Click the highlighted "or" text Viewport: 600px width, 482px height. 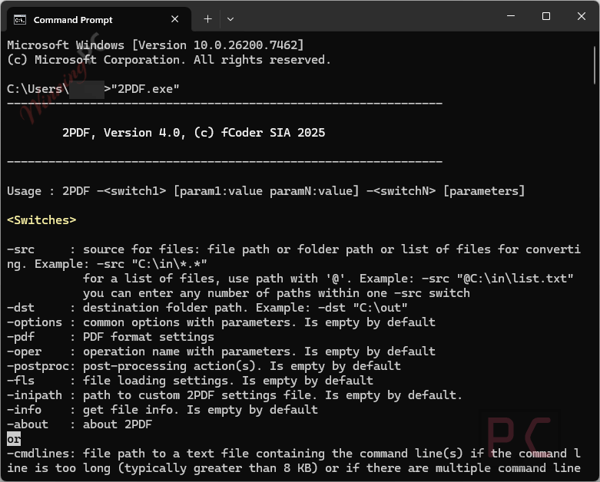click(x=14, y=439)
